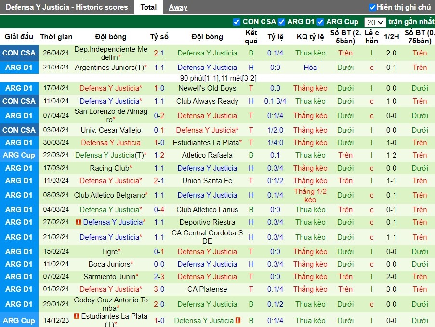Click the Hòa result for Argentinos Juniors match
This screenshot has width=435, height=327.
[x=310, y=68]
